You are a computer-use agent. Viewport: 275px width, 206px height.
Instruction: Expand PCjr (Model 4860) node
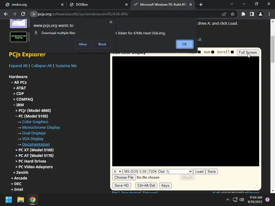pos(33,111)
